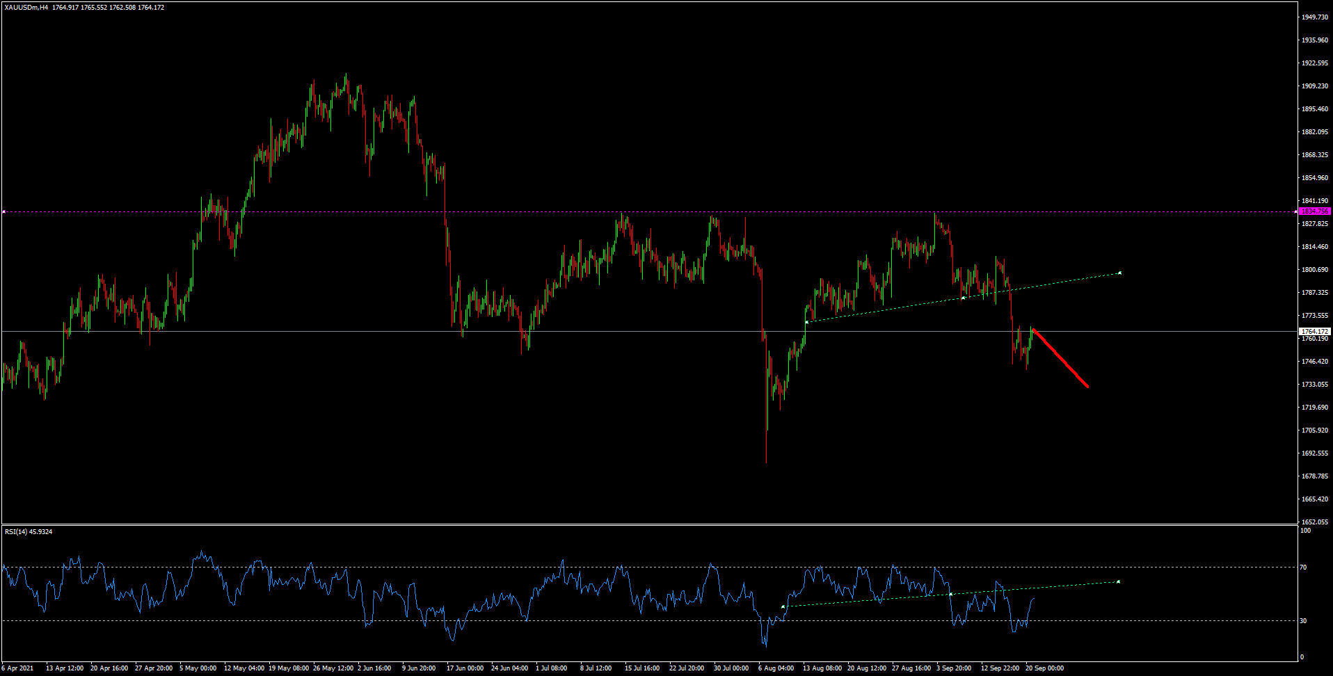Click the 1882.095 price axis label
1333x676 pixels.
point(1315,132)
